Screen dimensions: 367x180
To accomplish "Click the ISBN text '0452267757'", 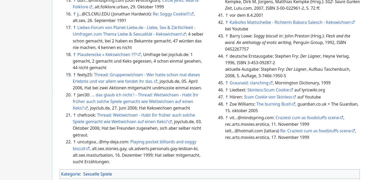I will pos(237,49).
